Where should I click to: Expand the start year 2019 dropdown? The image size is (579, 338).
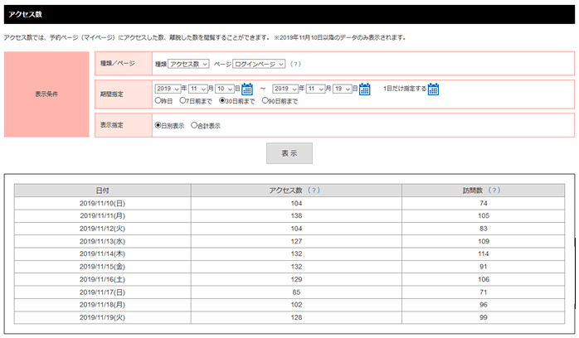pos(168,89)
